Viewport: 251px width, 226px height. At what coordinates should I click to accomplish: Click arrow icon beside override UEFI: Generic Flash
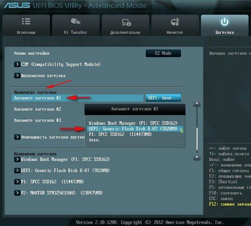click(x=17, y=171)
